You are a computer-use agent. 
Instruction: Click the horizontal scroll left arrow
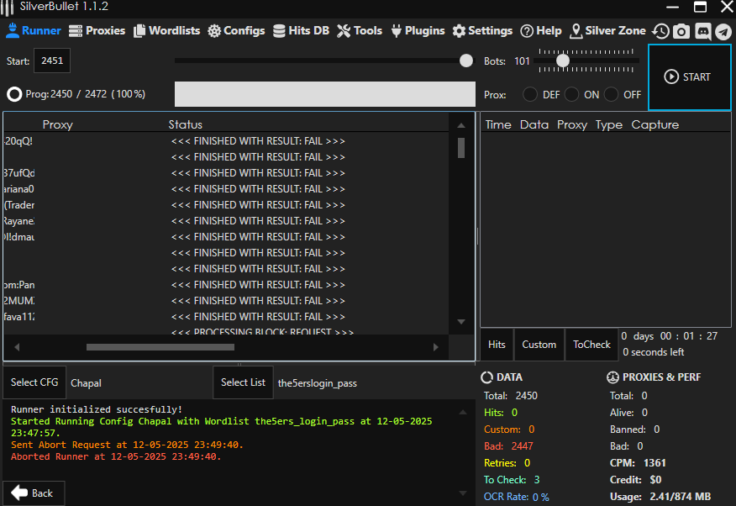pyautogui.click(x=17, y=347)
